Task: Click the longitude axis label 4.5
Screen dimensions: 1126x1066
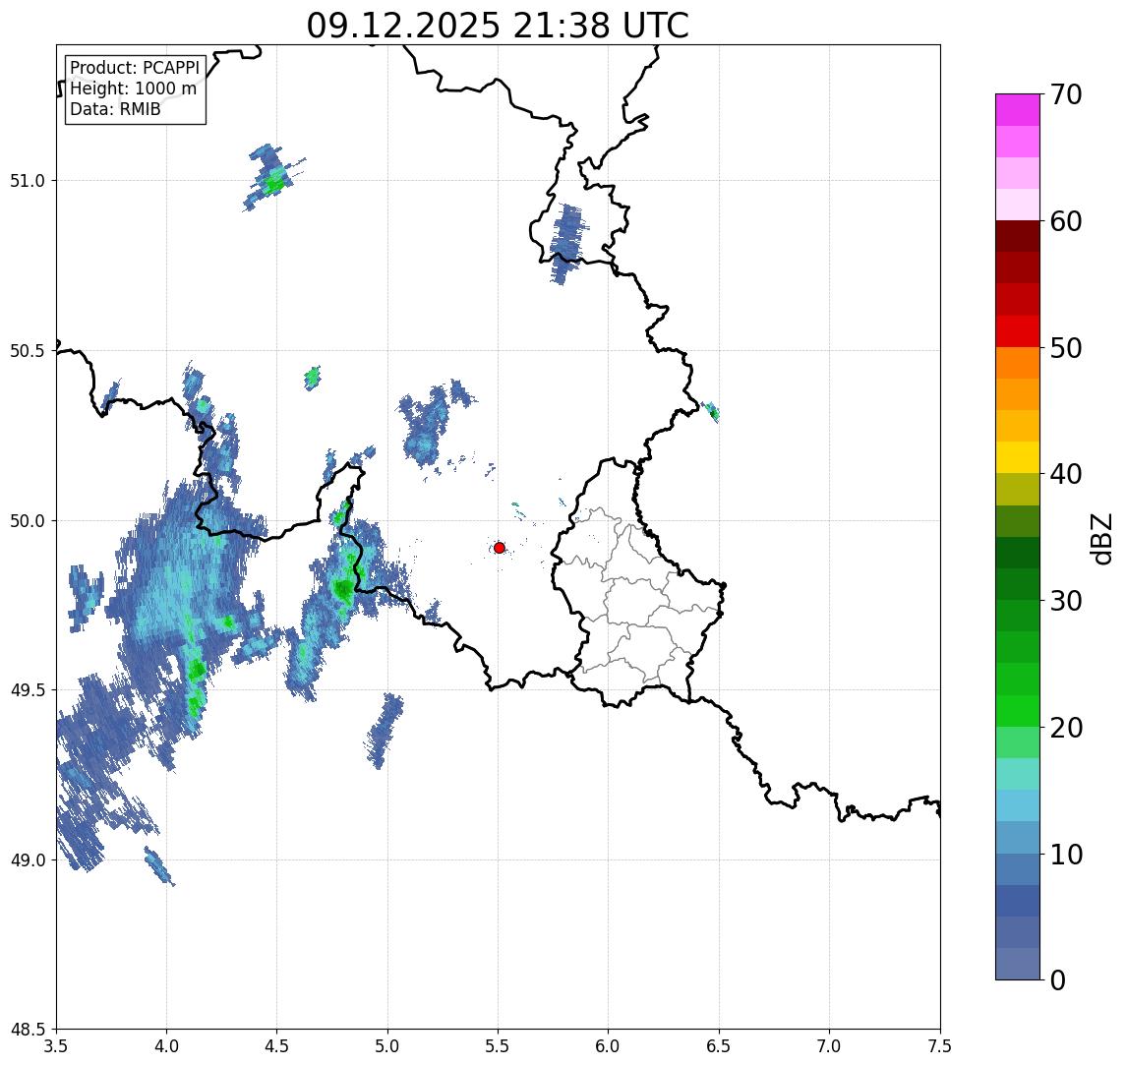Action: click(277, 1046)
